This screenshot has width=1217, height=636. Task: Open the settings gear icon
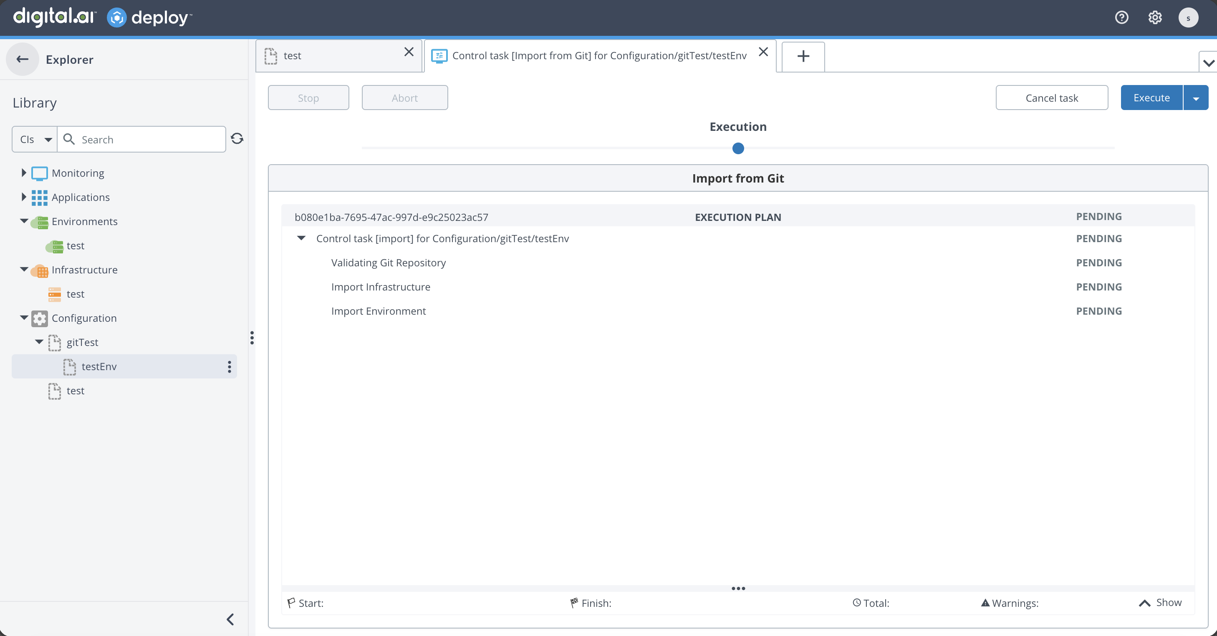1155,18
